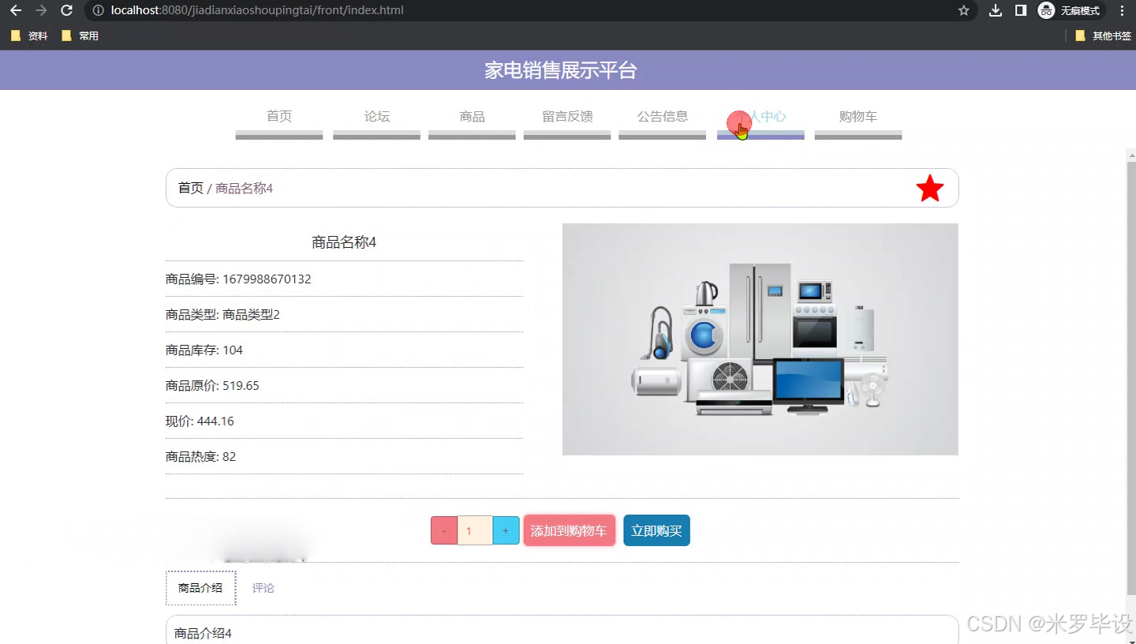Open 其他书签 folder on bookmarks bar
Screen dimensions: 1136x644
pyautogui.click(x=1108, y=35)
